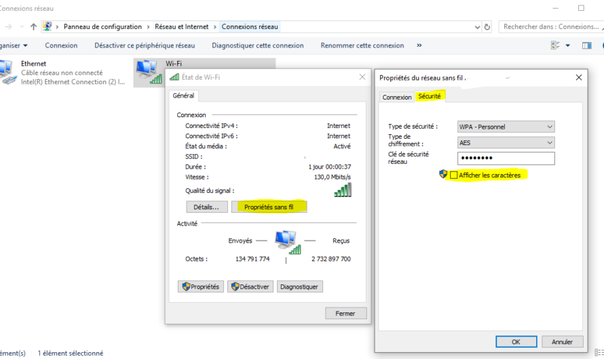The width and height of the screenshot is (604, 359).
Task: Show more toolbar commands chevron
Action: (x=419, y=45)
